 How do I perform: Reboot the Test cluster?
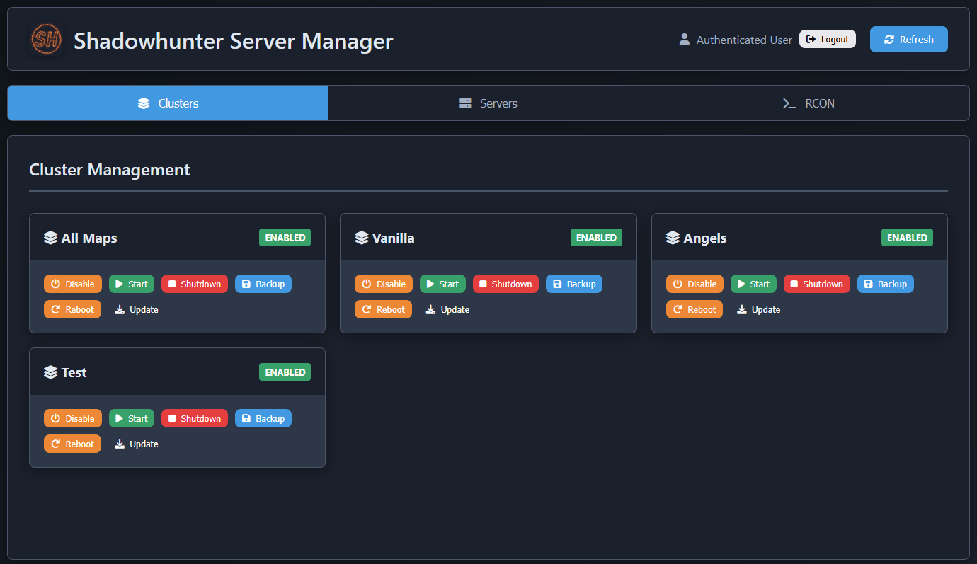[x=72, y=444]
